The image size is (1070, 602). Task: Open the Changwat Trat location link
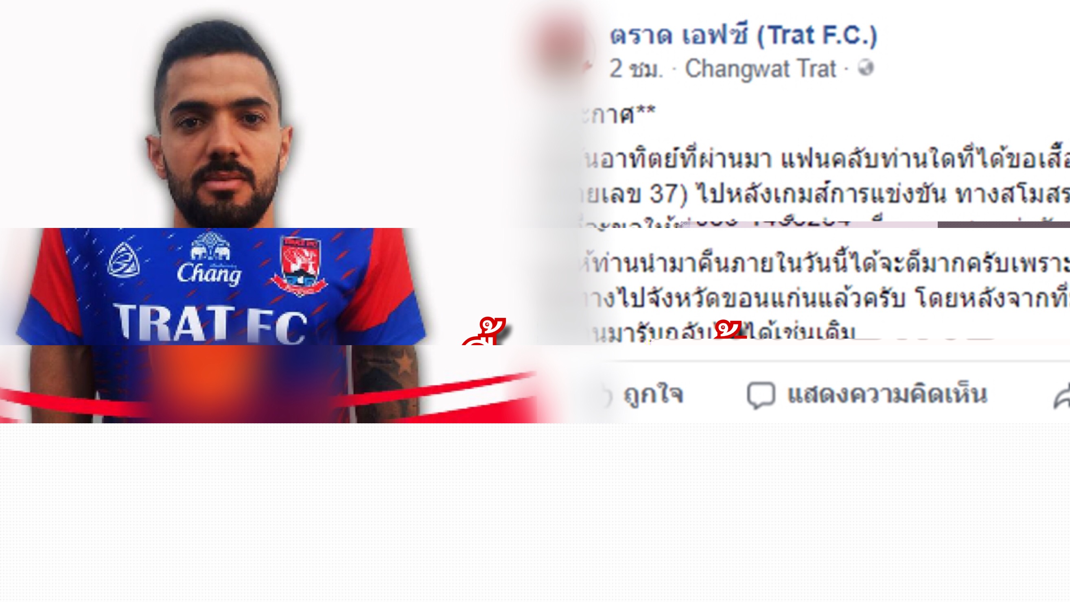pos(760,68)
